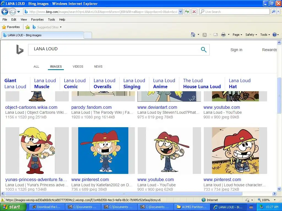Click the Bing logo

pos(20,49)
